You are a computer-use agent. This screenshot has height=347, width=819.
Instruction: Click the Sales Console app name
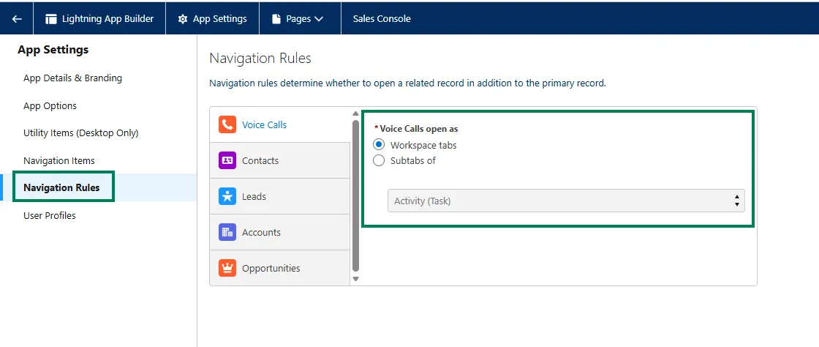382,19
